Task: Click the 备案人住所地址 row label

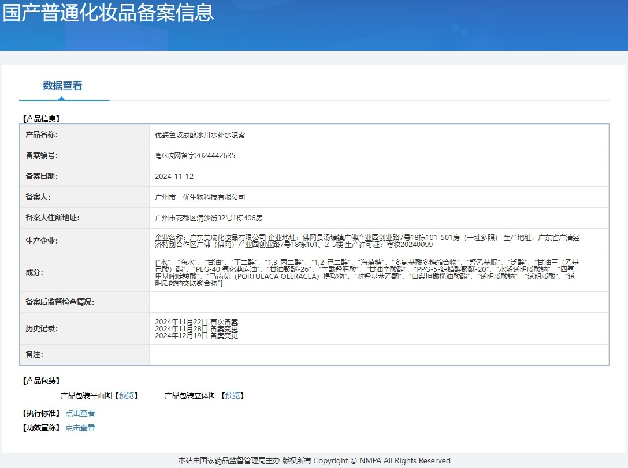Action: pos(53,218)
